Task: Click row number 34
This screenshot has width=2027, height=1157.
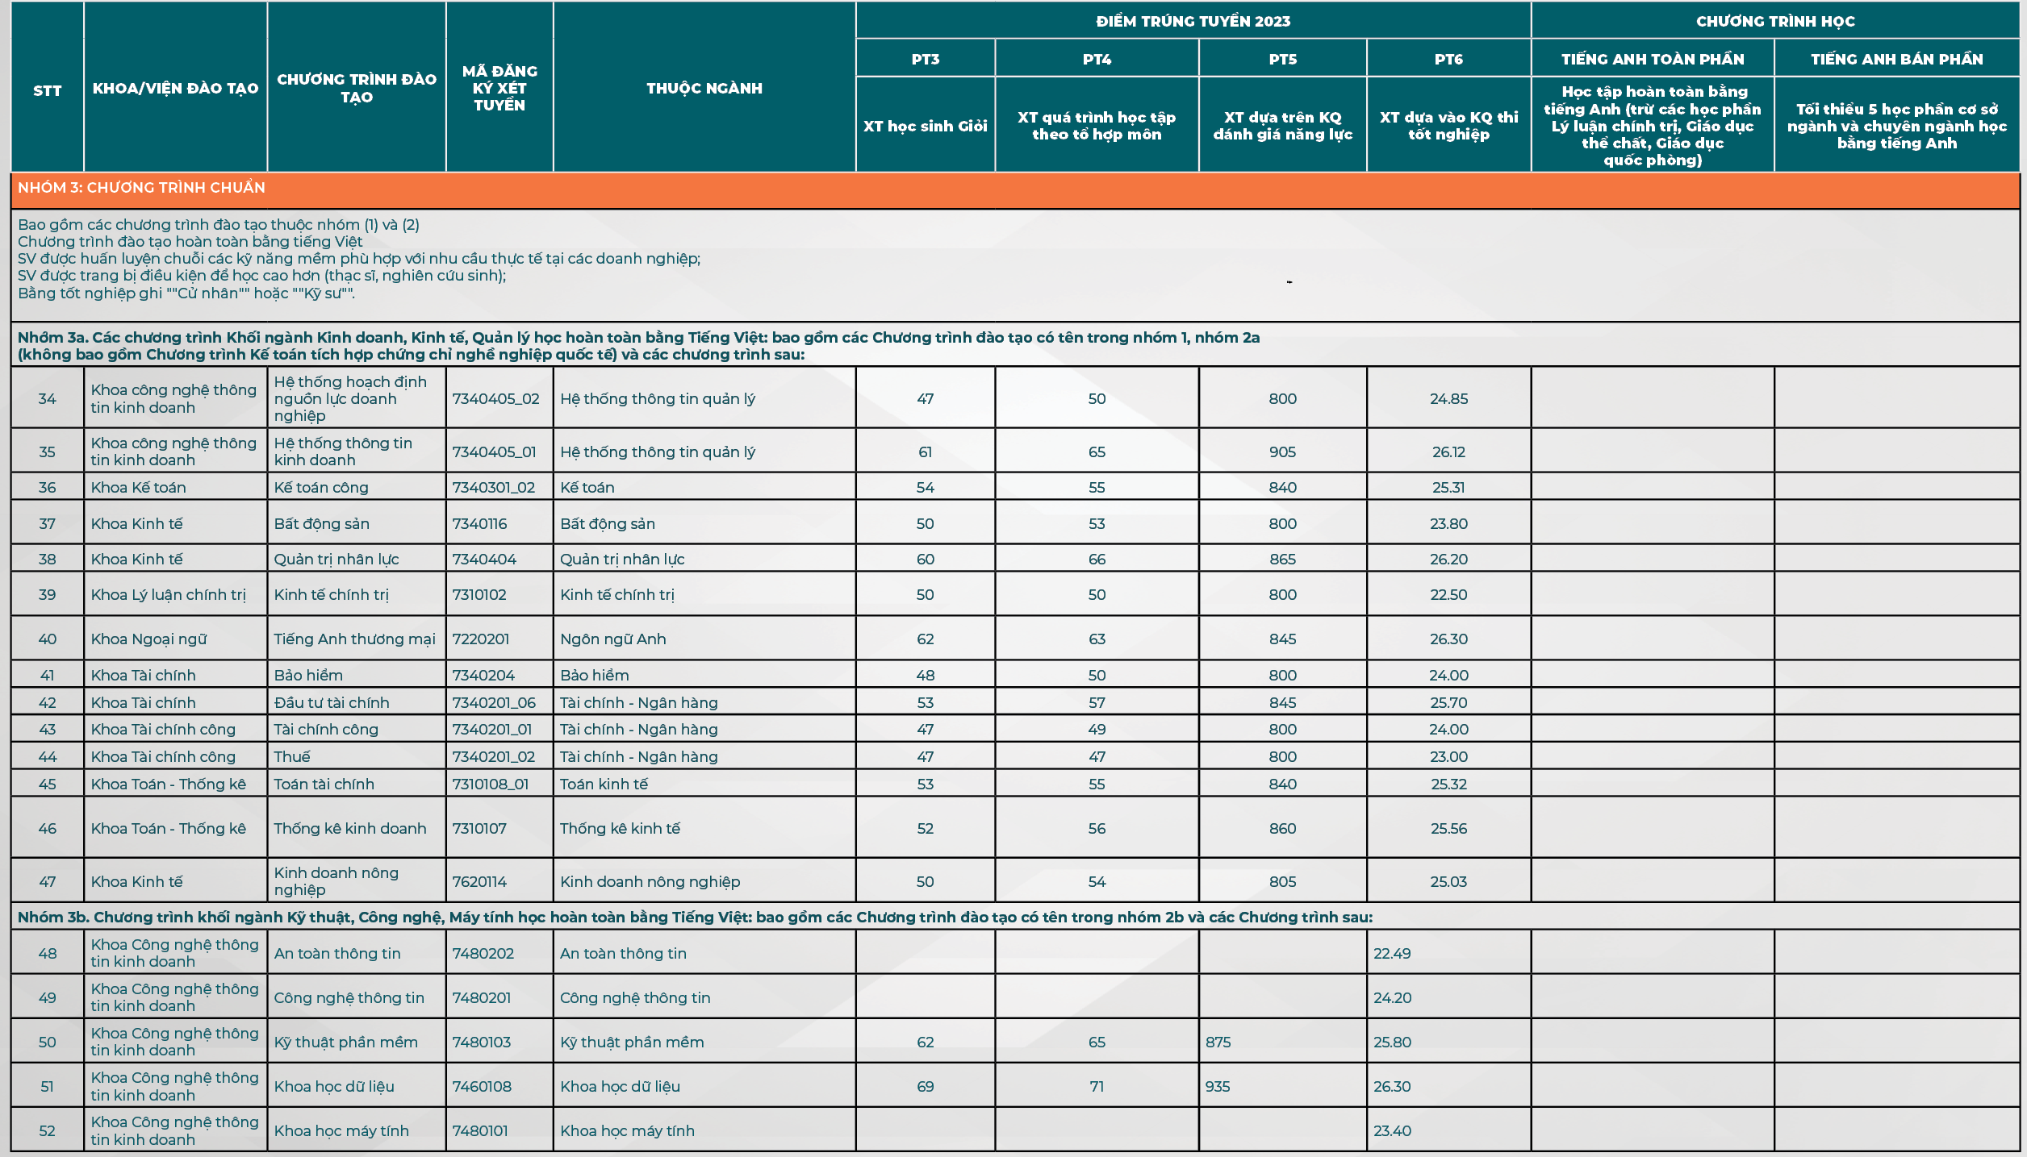Action: coord(47,398)
